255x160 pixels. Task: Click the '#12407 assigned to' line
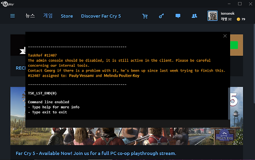point(84,76)
